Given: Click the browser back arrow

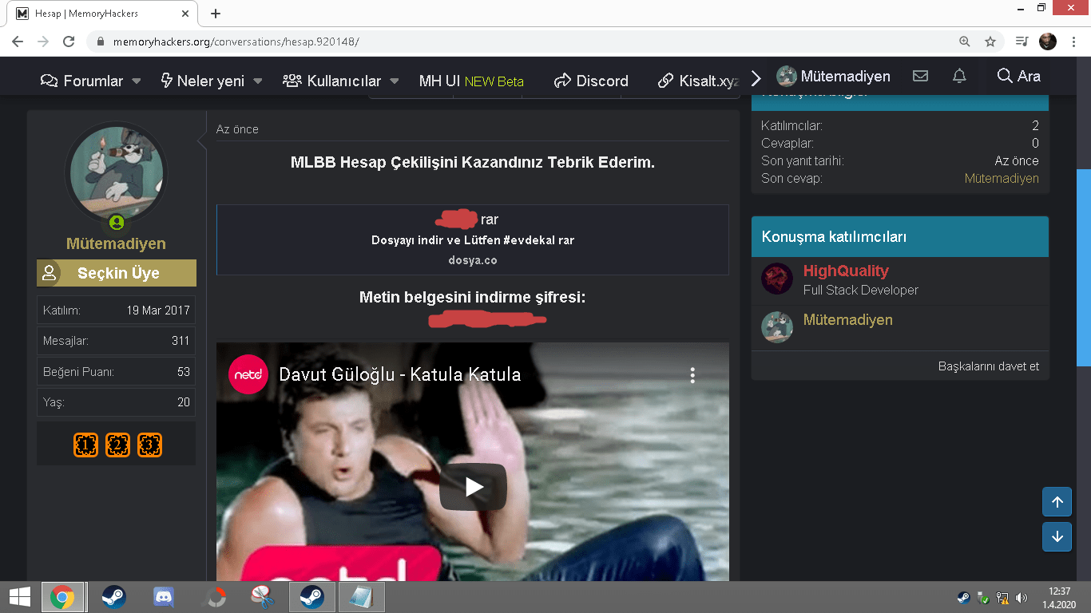Looking at the screenshot, I should tap(18, 42).
